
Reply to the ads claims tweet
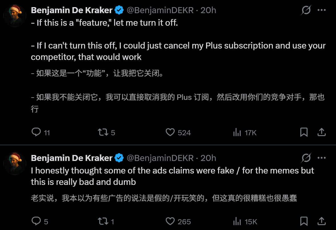(x=36, y=221)
